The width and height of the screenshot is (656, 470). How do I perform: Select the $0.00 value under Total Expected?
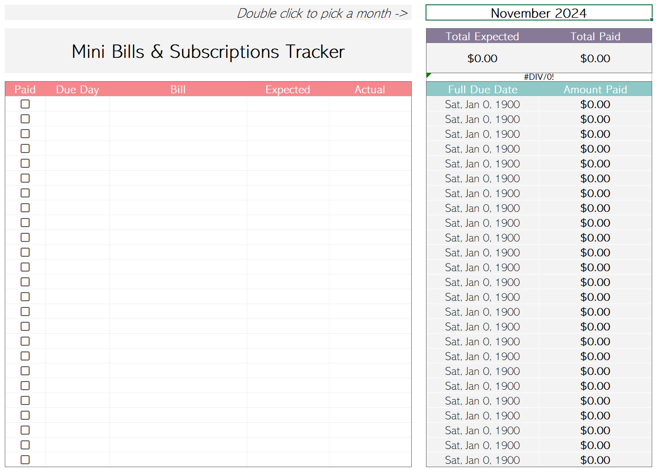(482, 58)
